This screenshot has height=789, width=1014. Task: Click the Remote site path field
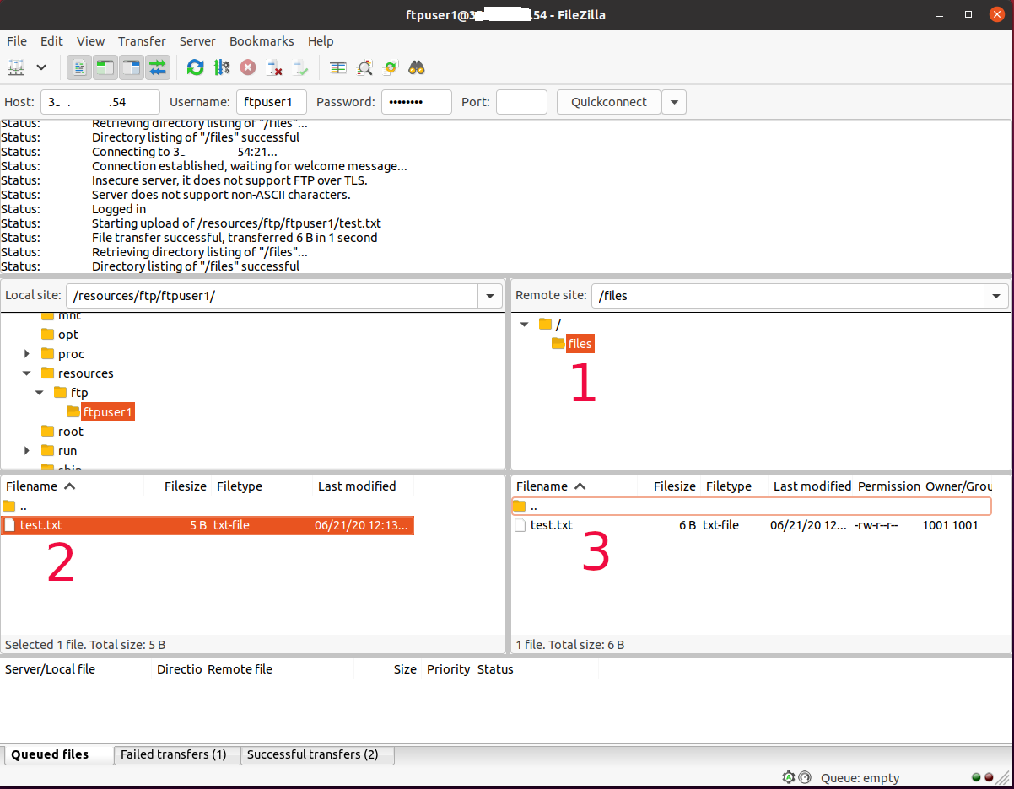[788, 296]
